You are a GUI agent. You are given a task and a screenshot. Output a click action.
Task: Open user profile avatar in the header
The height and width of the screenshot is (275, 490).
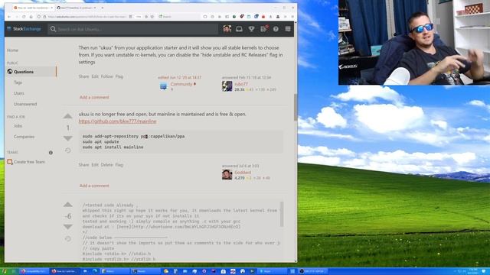click(227, 29)
